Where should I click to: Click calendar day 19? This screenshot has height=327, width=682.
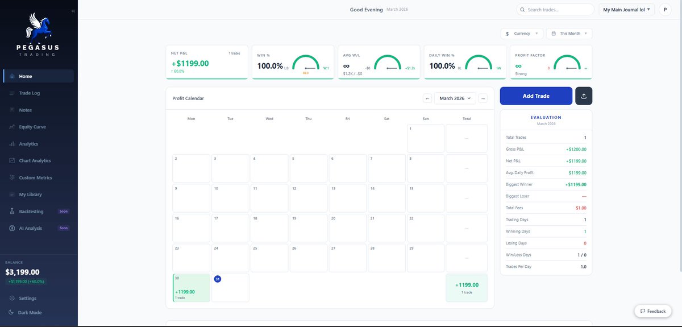tap(309, 228)
